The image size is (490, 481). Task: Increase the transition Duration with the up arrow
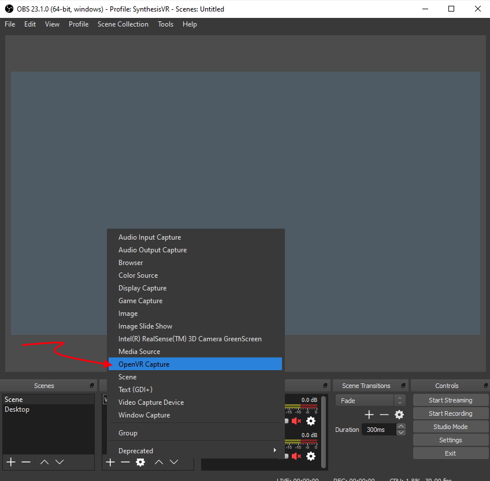point(401,427)
